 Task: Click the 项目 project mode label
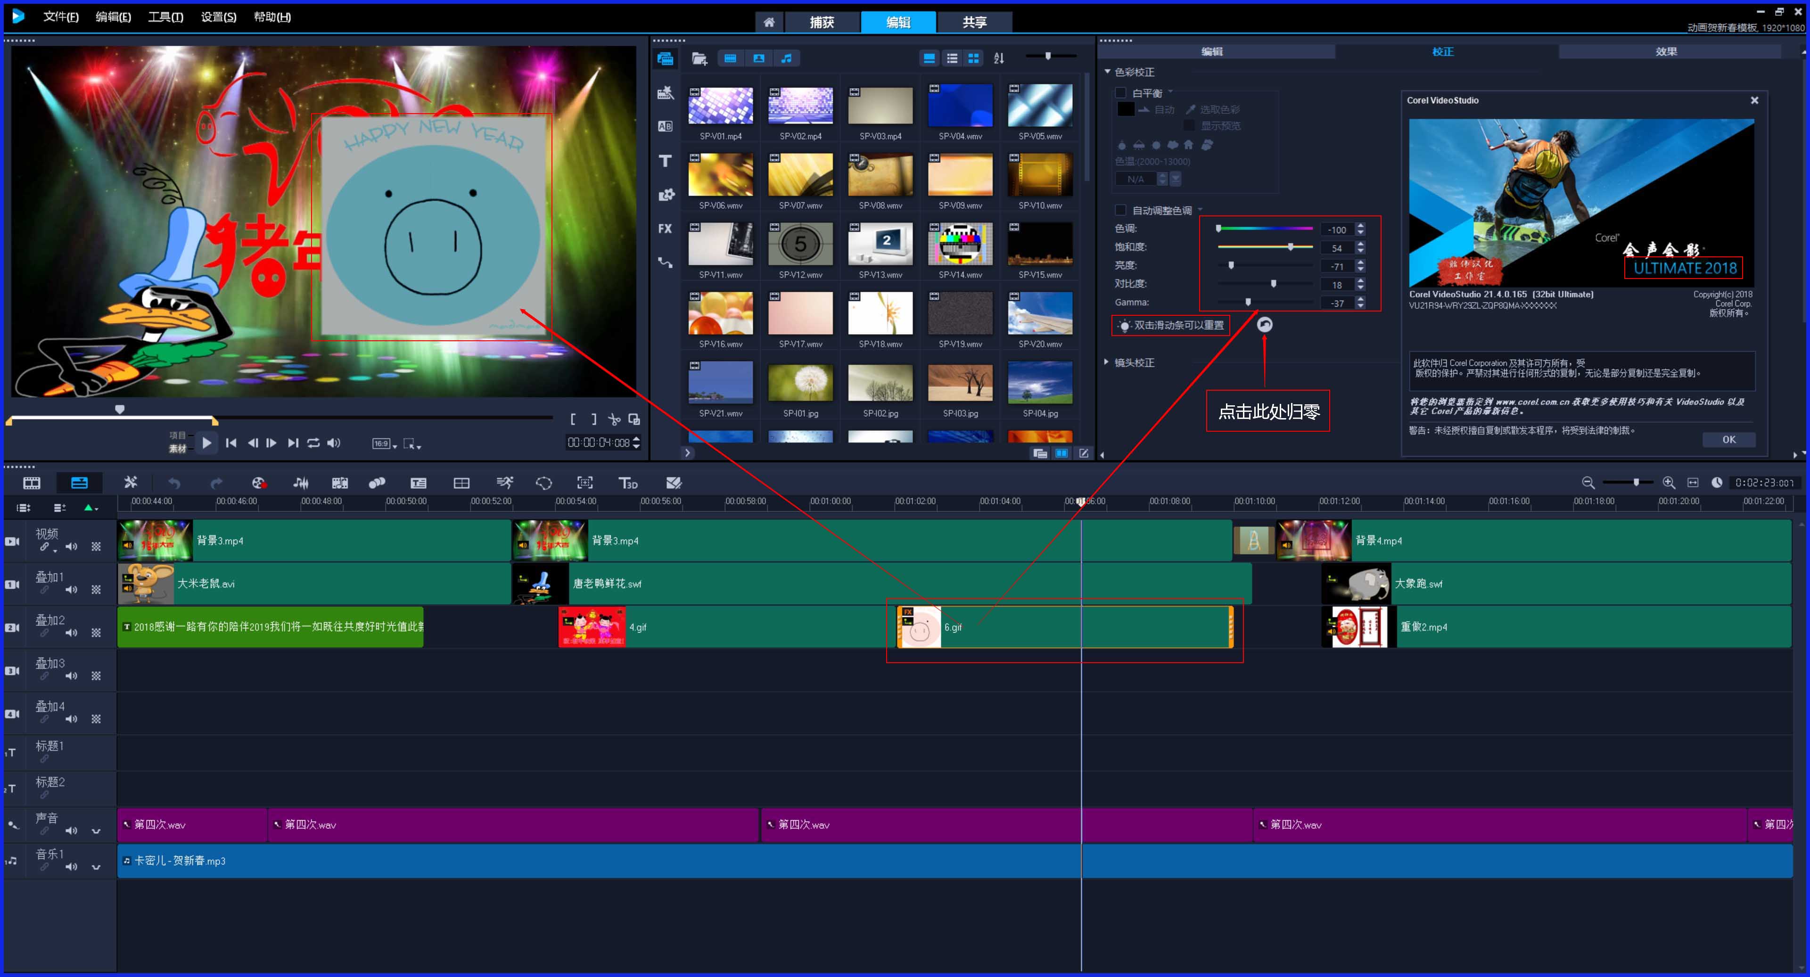click(x=178, y=435)
